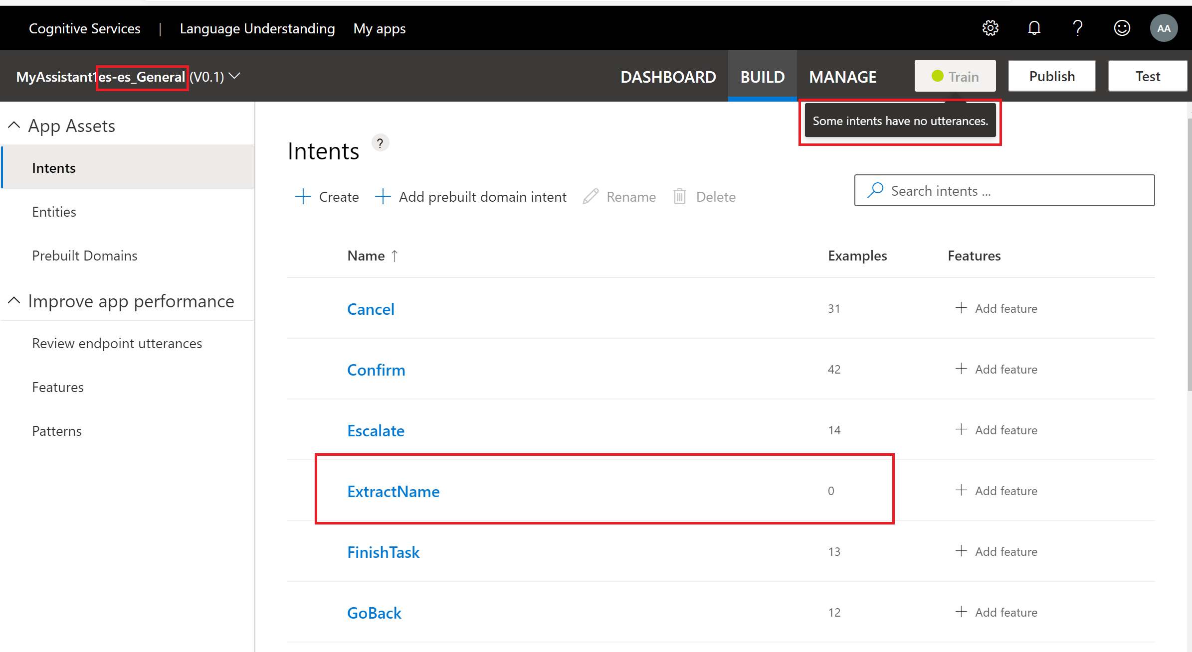Add feature to GoBack intent
The width and height of the screenshot is (1192, 652).
pos(996,612)
